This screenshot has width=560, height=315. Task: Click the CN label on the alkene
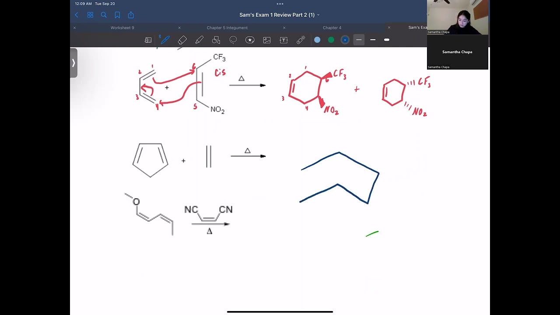click(226, 210)
